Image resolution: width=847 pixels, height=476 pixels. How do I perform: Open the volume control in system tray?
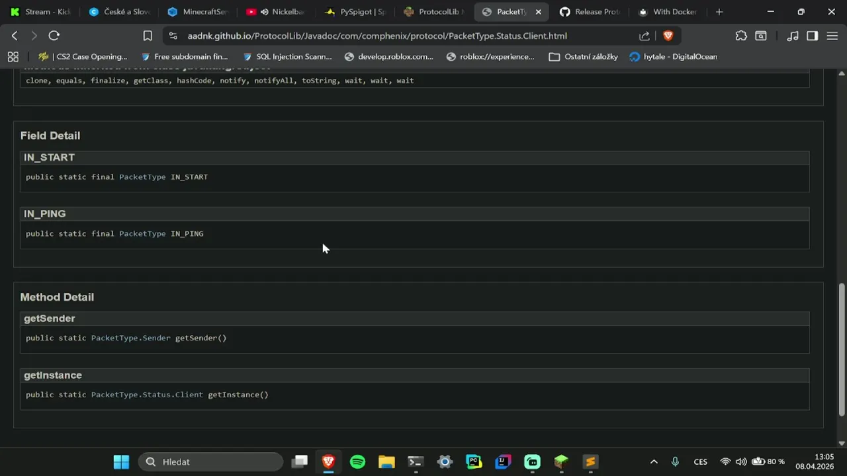741,461
